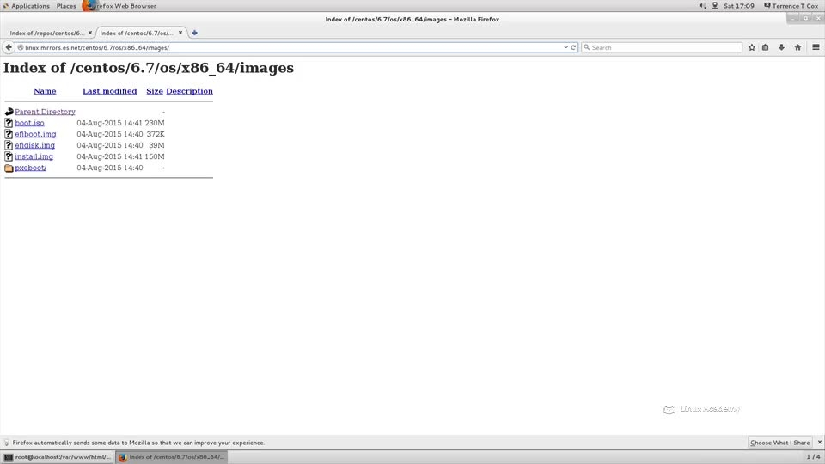Click the 372K size of efiboot.img
825x464 pixels.
[156, 134]
